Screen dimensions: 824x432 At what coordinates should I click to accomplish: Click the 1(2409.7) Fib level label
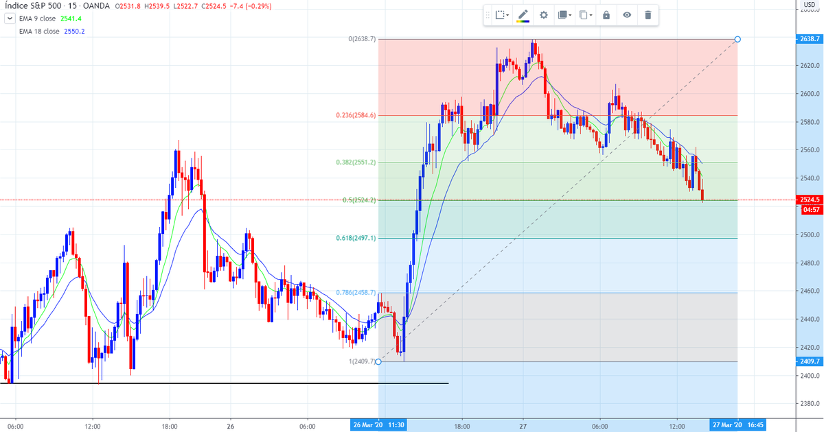[362, 361]
